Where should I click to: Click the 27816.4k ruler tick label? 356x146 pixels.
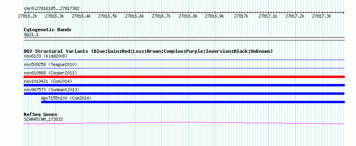pyautogui.click(x=81, y=16)
